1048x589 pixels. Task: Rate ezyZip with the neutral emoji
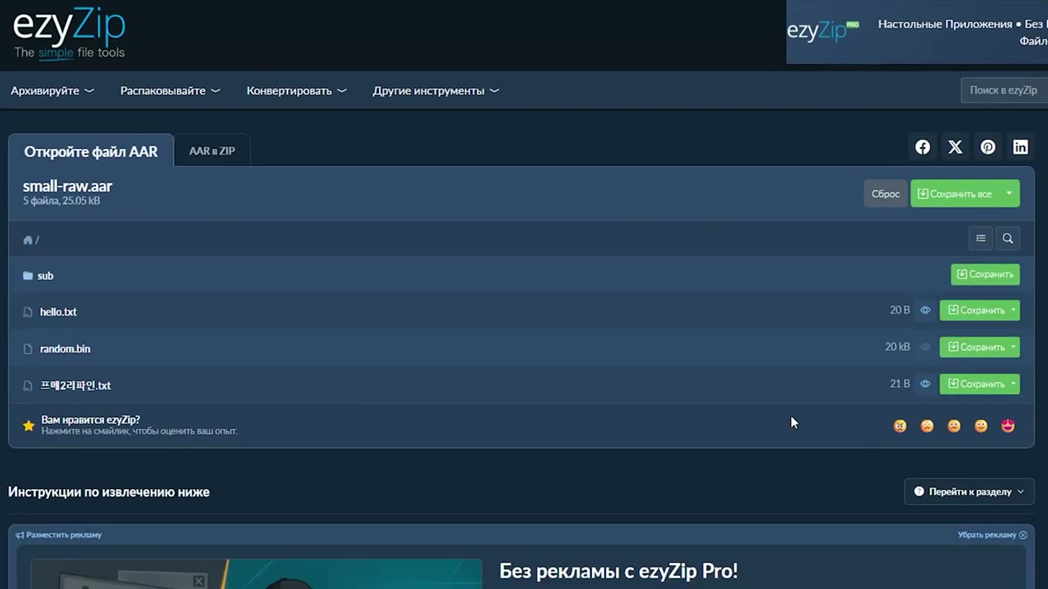954,426
